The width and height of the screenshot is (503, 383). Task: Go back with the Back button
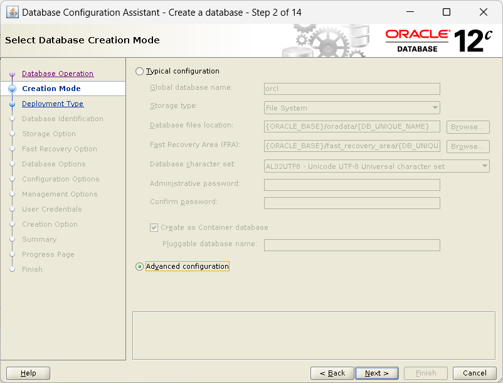(x=332, y=373)
